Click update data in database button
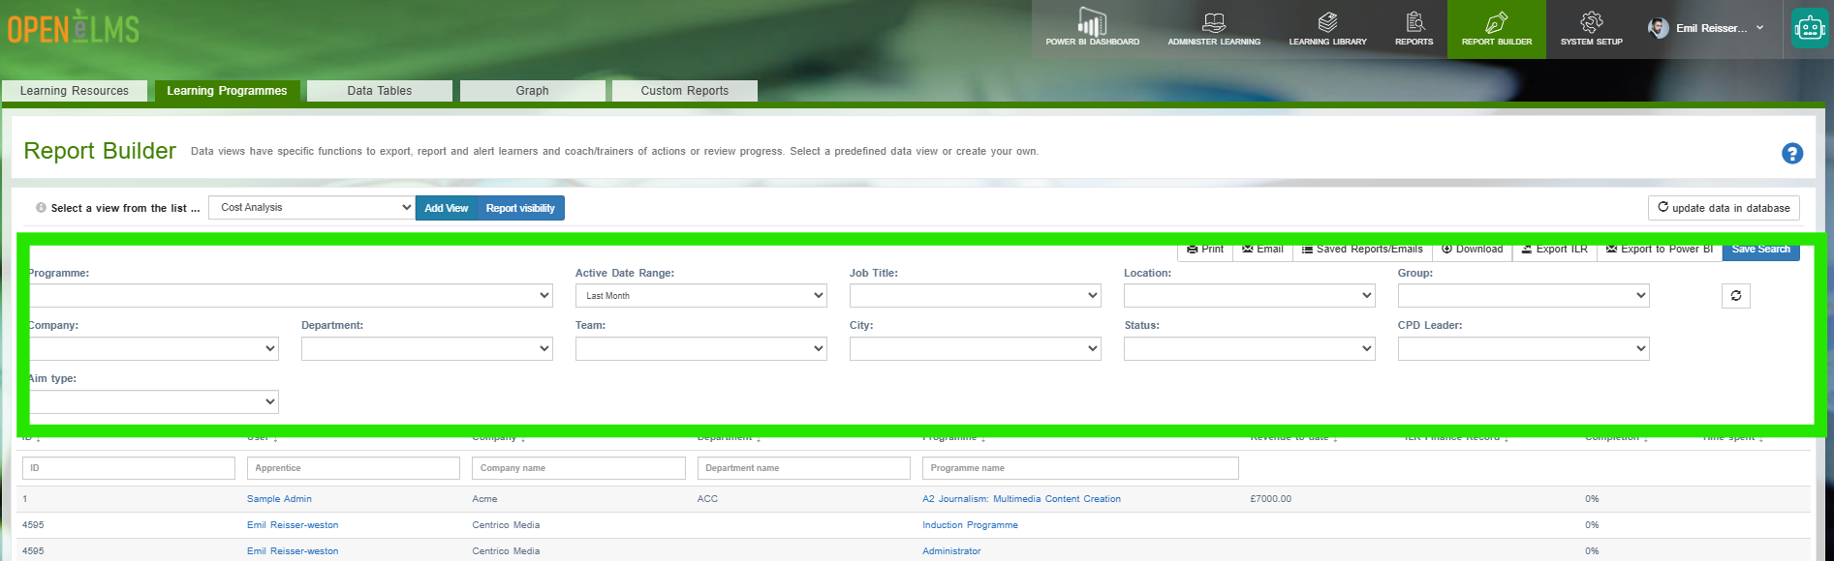Image resolution: width=1834 pixels, height=561 pixels. point(1724,208)
